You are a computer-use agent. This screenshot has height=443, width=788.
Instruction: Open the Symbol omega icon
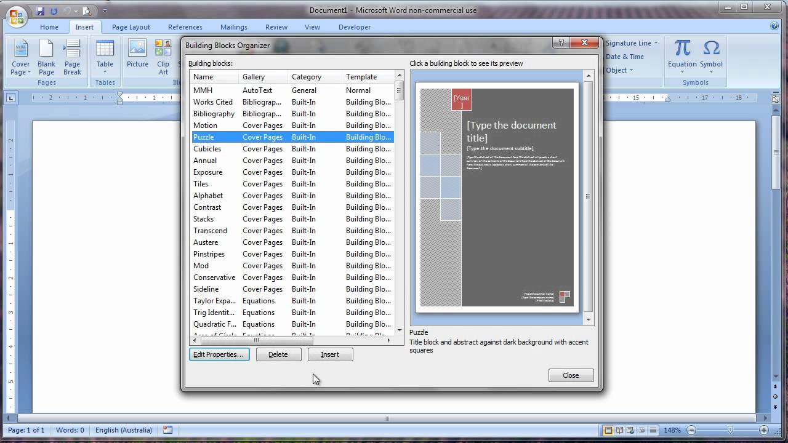tap(711, 58)
